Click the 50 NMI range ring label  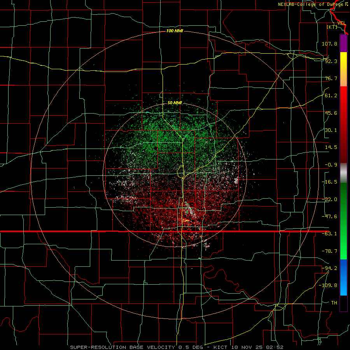click(x=175, y=103)
